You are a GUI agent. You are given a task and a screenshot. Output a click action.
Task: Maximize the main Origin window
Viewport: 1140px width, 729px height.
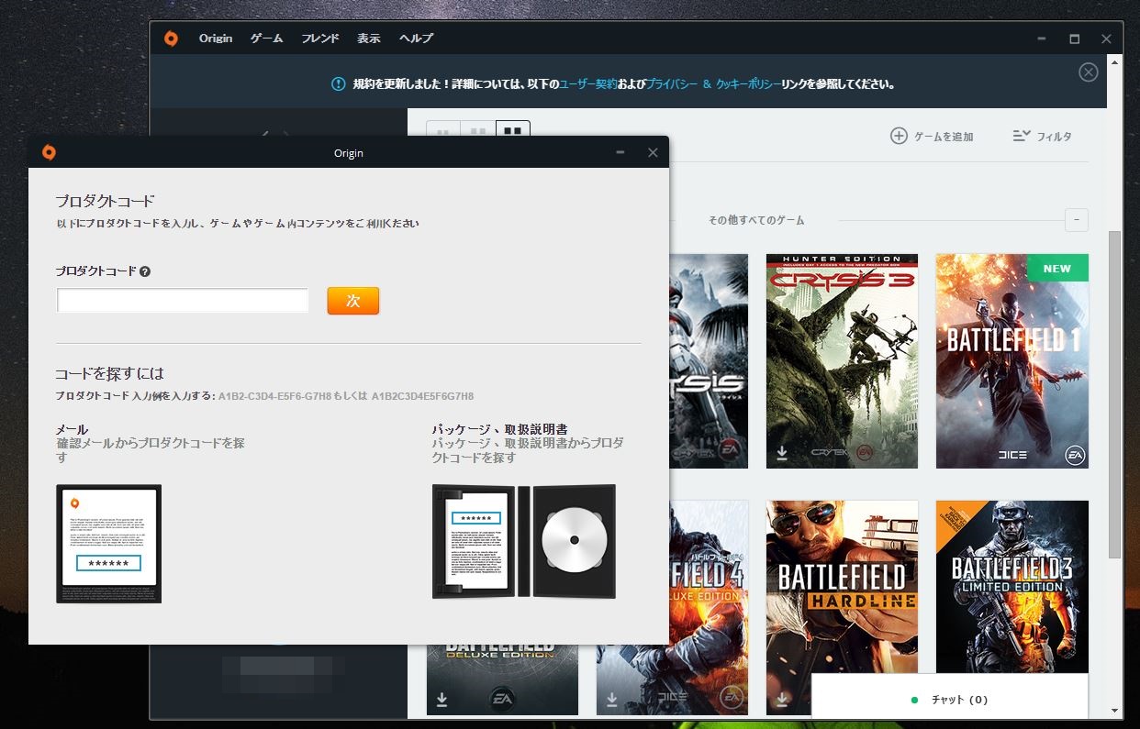click(1074, 39)
